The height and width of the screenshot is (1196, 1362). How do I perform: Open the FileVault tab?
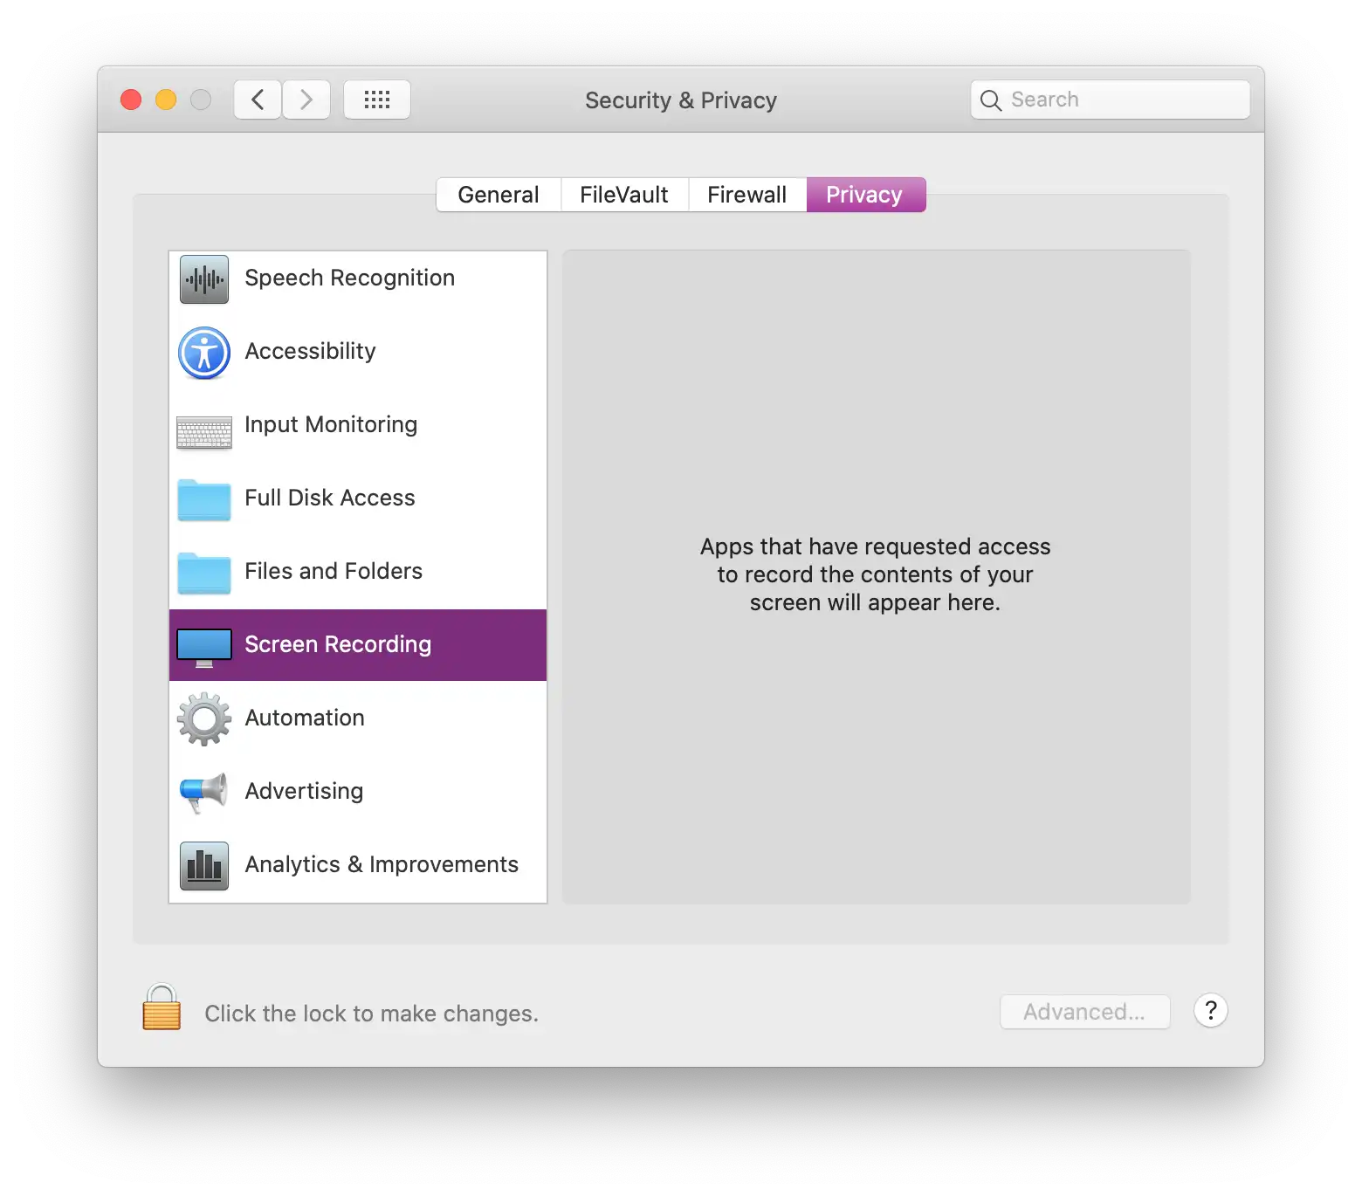[x=624, y=194]
